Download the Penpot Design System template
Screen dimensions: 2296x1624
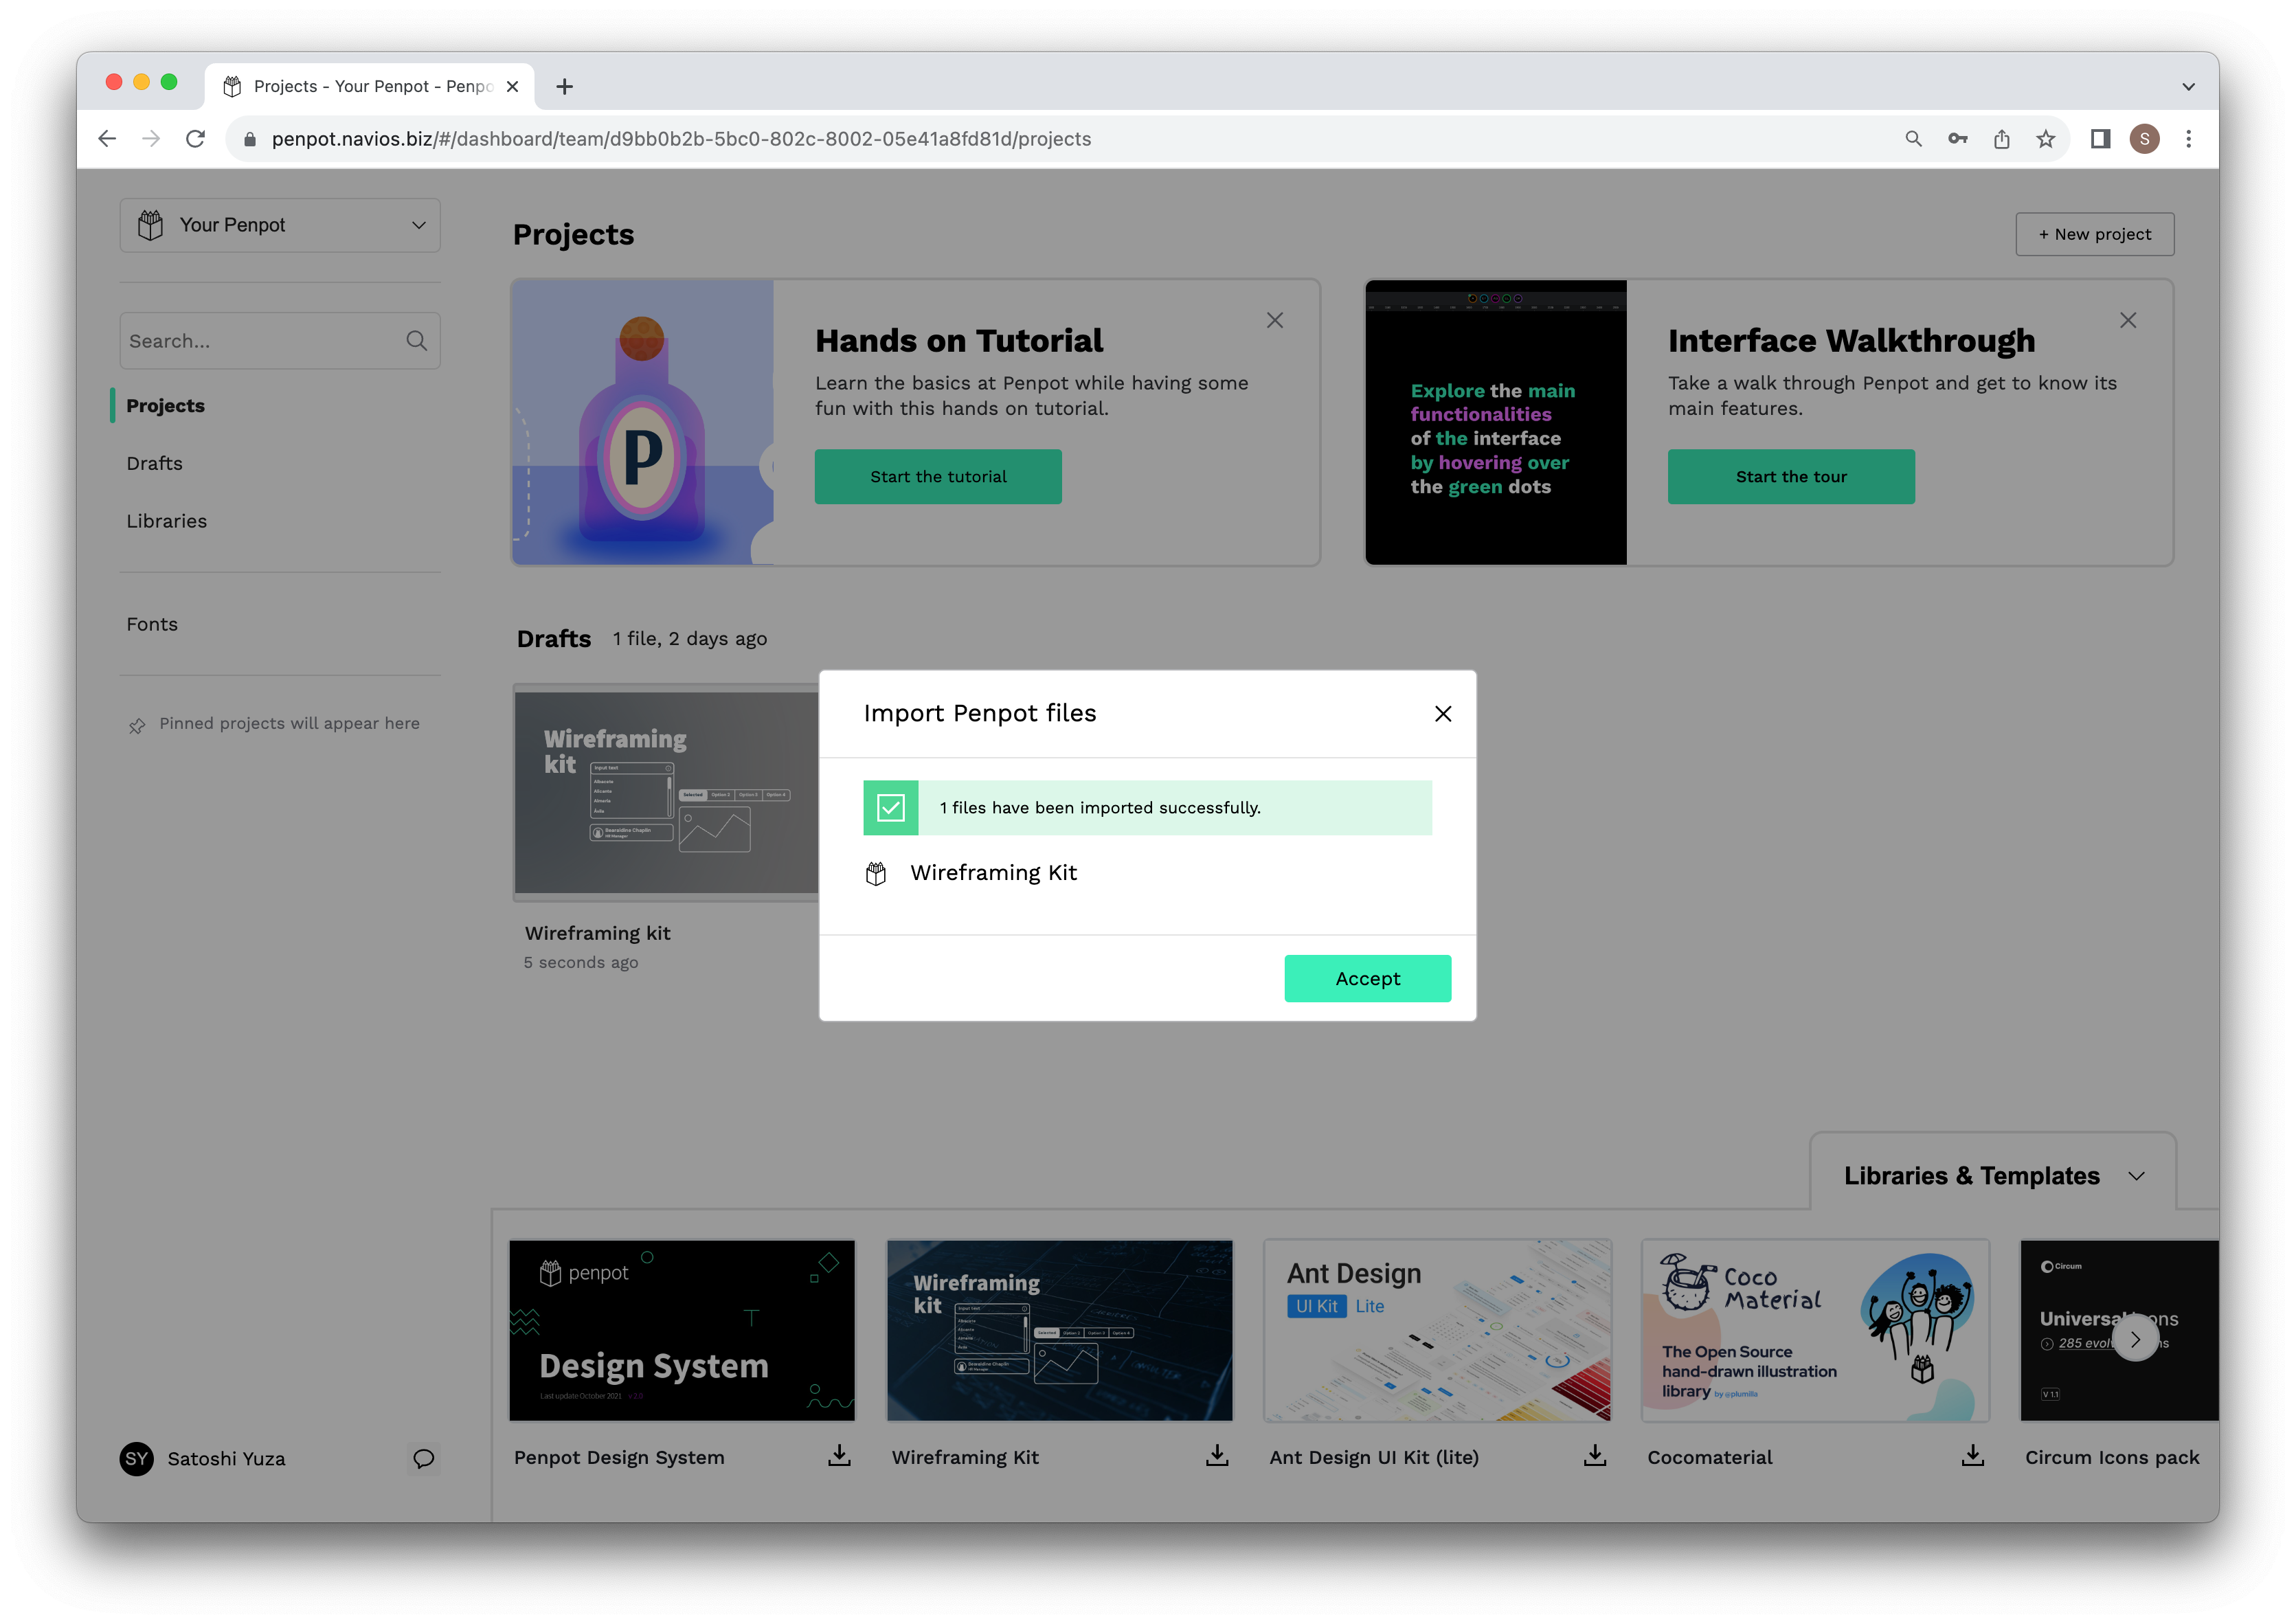(x=839, y=1456)
